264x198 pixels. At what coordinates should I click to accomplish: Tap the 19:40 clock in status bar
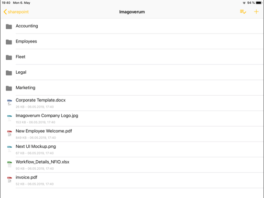(6, 3)
